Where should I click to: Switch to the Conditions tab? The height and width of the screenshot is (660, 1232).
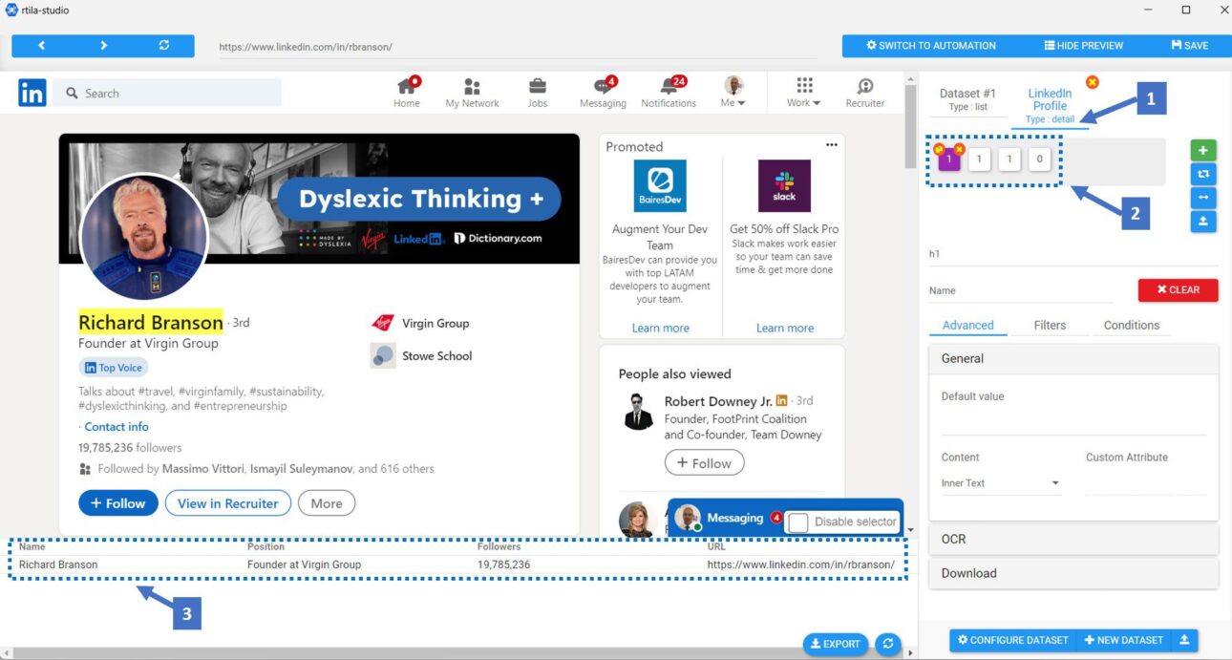1131,326
